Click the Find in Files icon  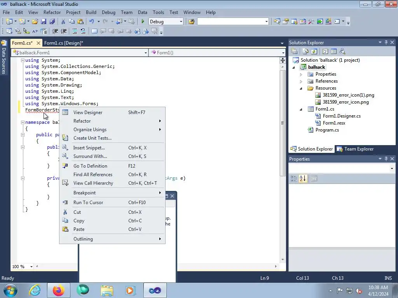click(x=191, y=22)
